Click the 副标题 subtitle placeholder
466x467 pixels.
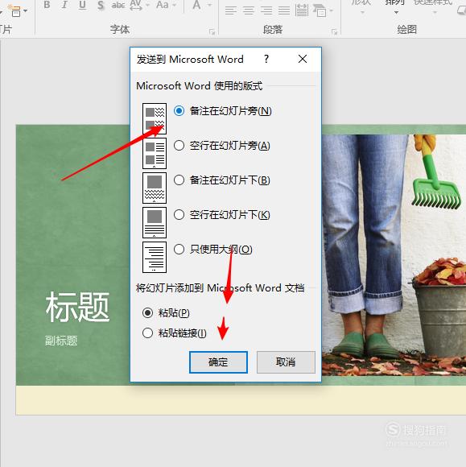(61, 341)
